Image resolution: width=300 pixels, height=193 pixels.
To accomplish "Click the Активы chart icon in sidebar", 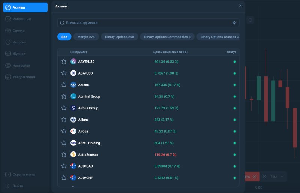I will click(8, 7).
